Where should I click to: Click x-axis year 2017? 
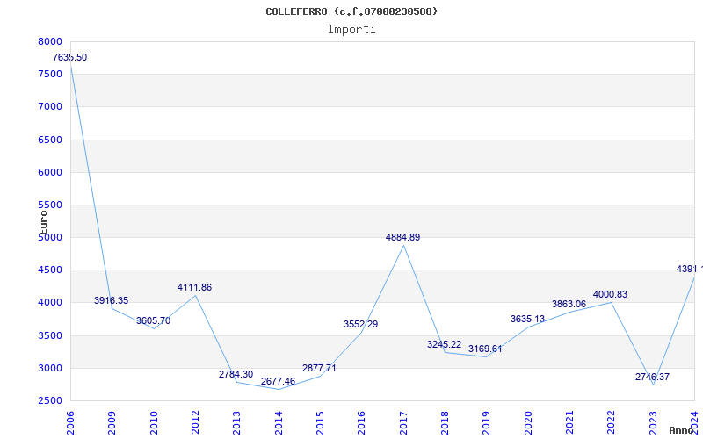coord(403,423)
